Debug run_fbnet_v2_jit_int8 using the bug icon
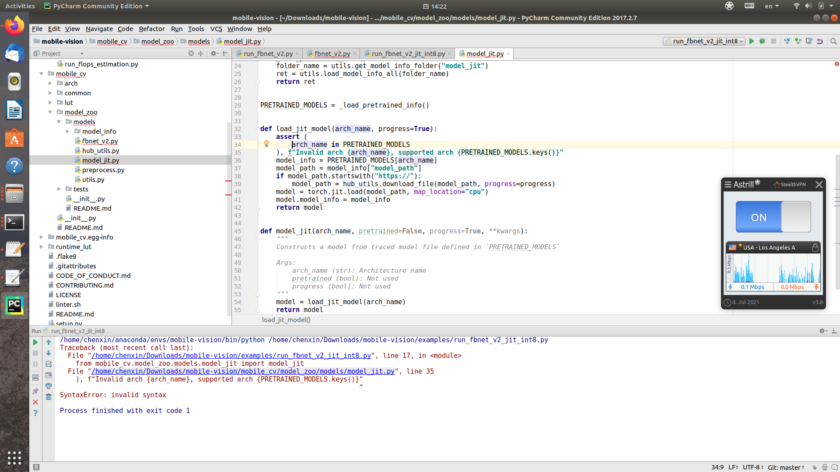Image resolution: width=840 pixels, height=472 pixels. 763,41
